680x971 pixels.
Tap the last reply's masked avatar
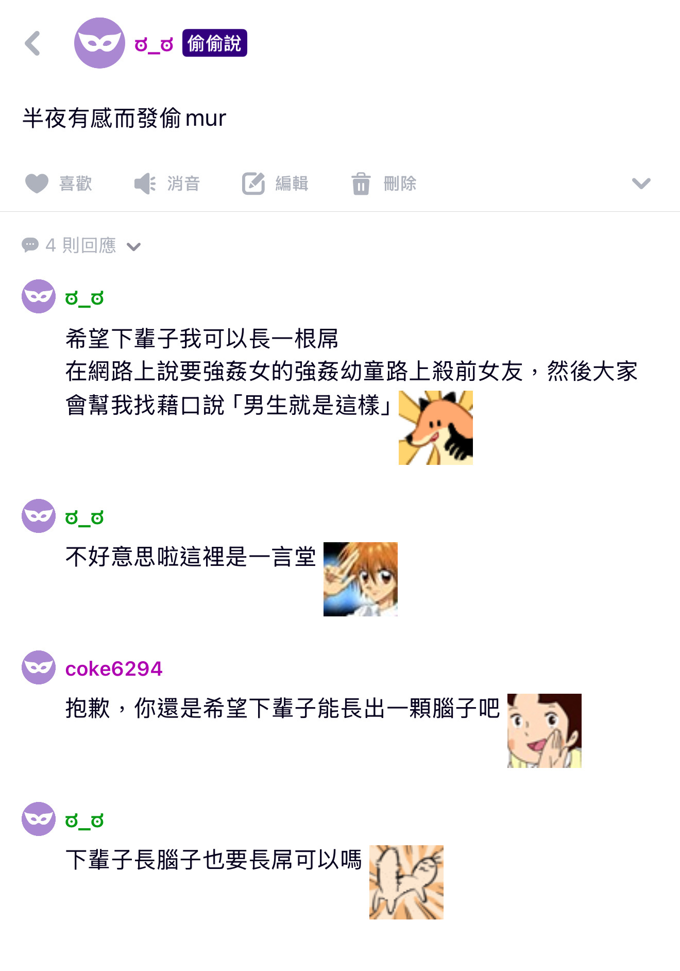39,819
